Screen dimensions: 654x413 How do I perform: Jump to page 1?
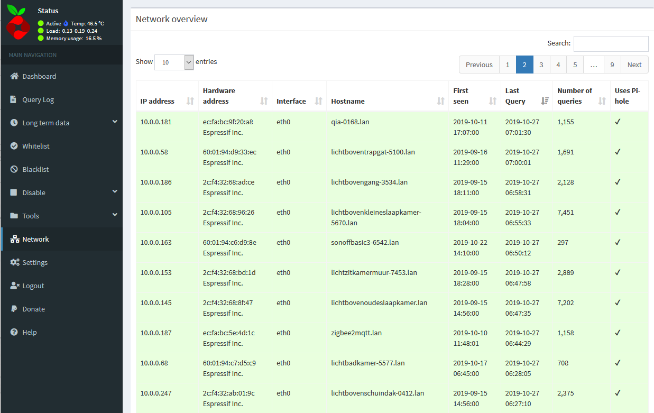click(508, 65)
